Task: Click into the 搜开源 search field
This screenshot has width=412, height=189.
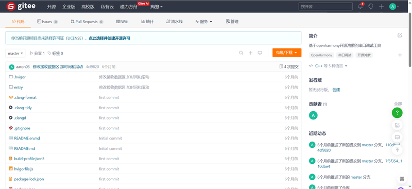Action: pos(325,7)
